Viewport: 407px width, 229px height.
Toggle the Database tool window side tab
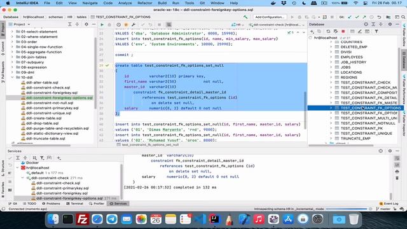coord(404,59)
